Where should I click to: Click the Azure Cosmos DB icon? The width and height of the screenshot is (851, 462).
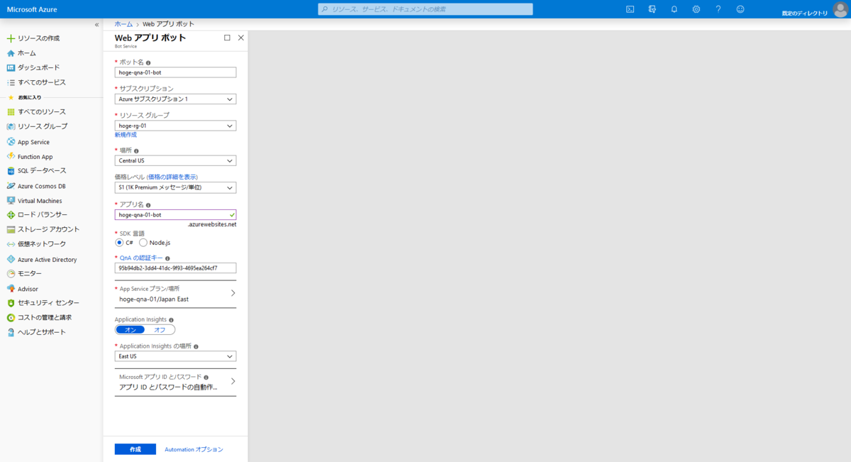point(11,186)
